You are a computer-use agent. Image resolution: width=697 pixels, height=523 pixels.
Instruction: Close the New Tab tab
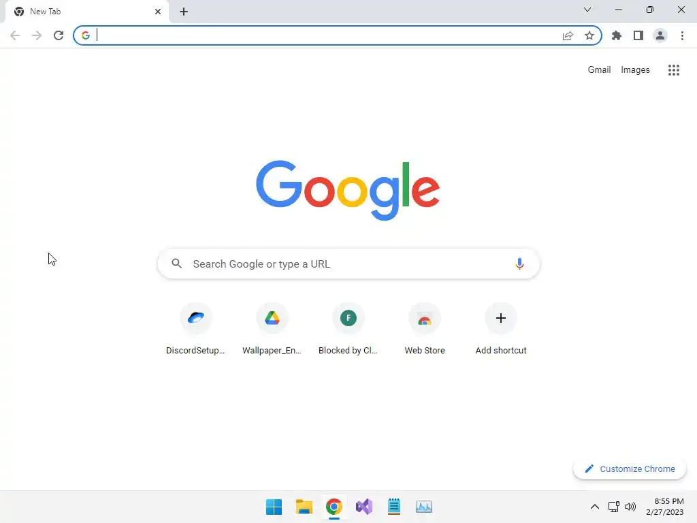158,12
